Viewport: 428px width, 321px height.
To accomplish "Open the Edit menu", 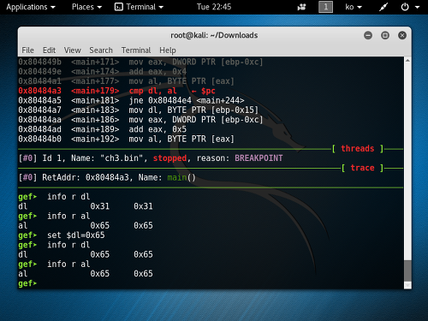I will tap(49, 51).
